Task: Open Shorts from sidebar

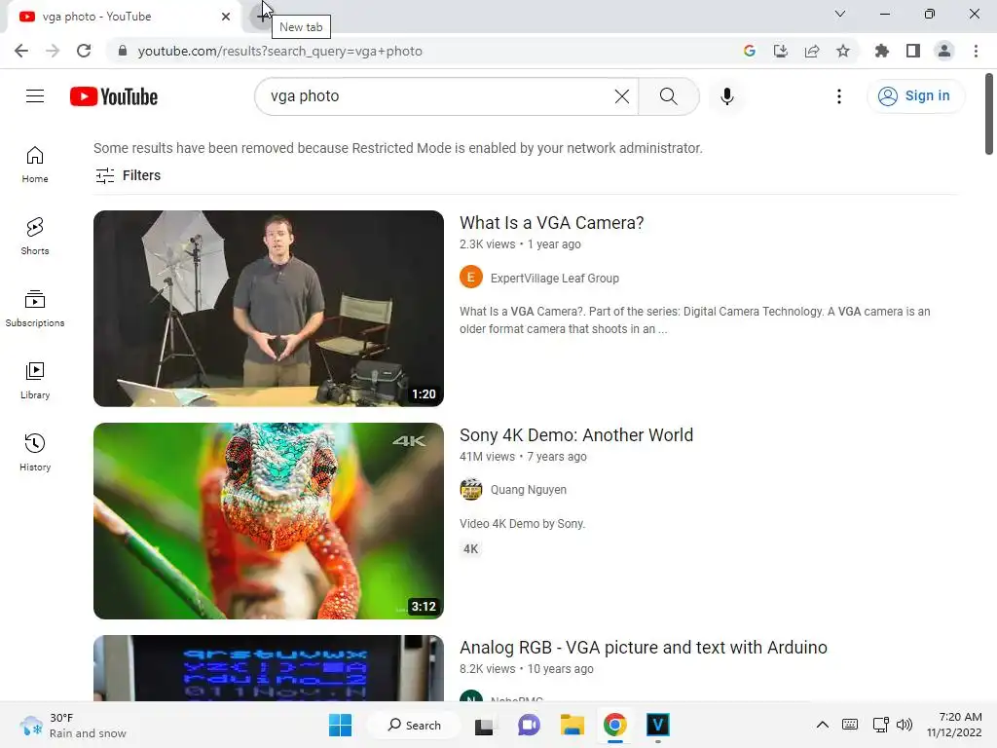Action: click(35, 237)
